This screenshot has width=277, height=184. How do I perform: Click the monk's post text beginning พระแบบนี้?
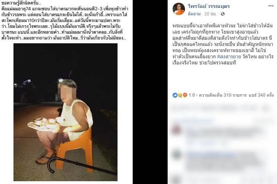pos(223,44)
